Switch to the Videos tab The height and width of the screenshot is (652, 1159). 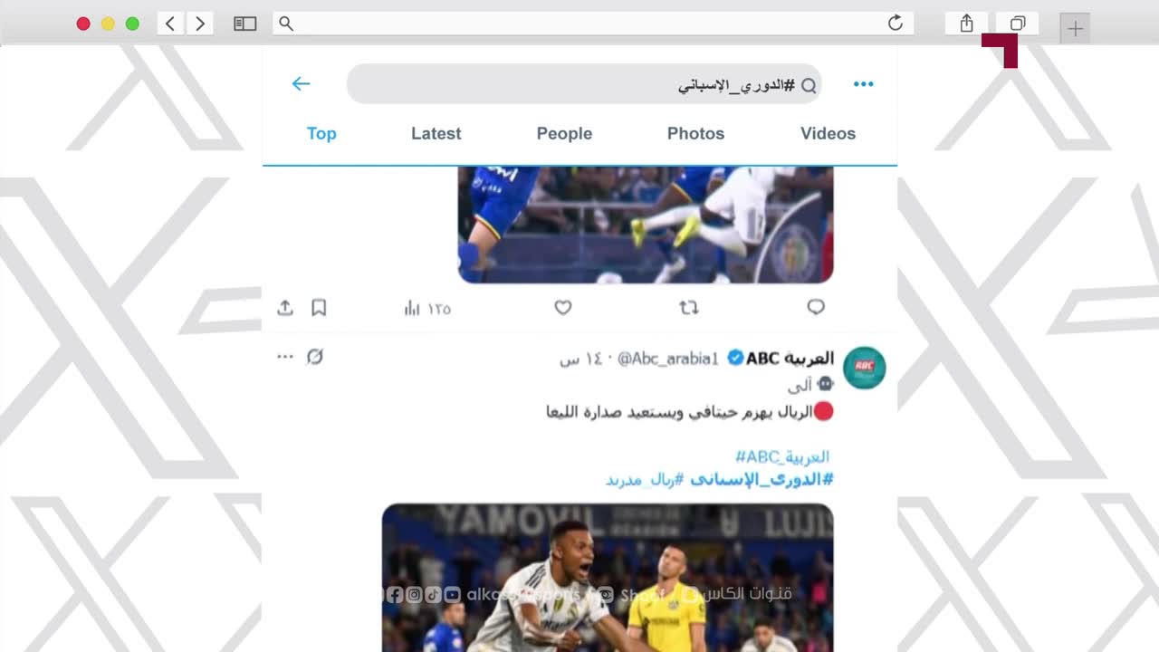(x=828, y=133)
